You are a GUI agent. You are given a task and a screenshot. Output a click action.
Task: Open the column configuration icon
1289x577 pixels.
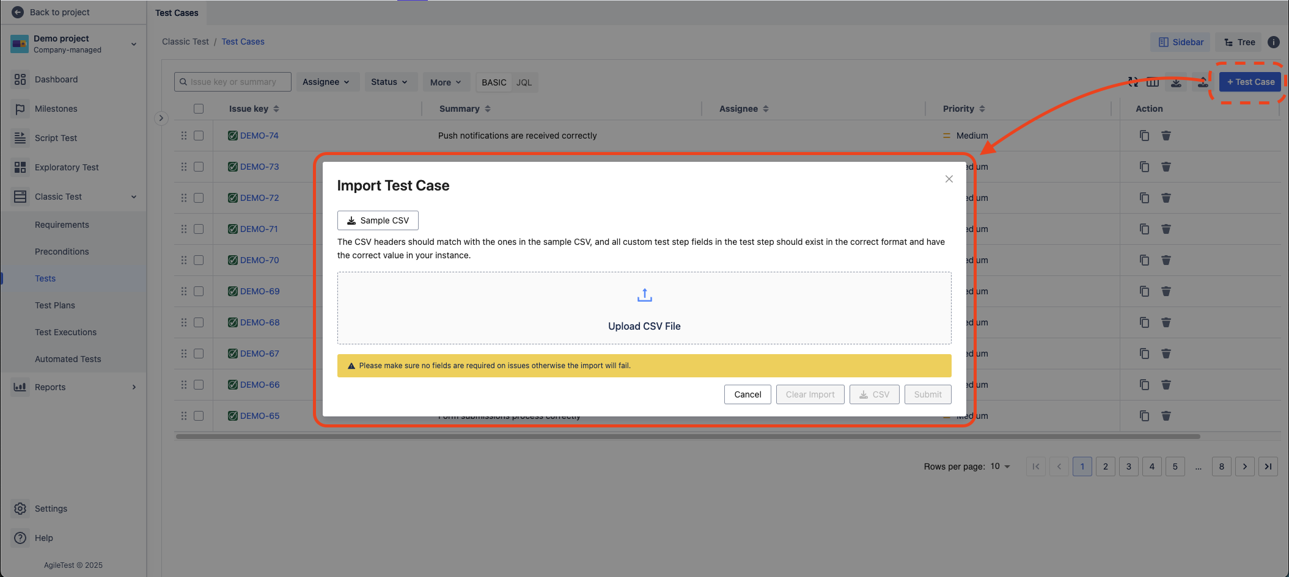point(1153,82)
